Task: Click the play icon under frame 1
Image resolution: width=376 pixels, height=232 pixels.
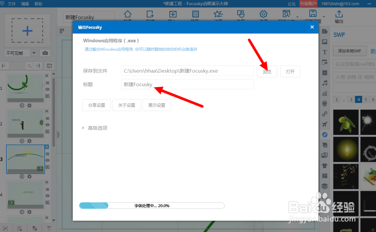Action: pyautogui.click(x=22, y=105)
